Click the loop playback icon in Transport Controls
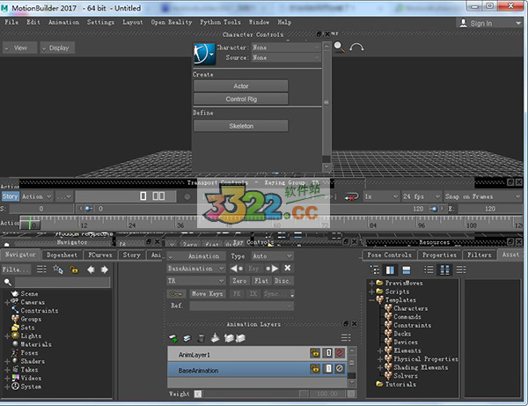 354,196
